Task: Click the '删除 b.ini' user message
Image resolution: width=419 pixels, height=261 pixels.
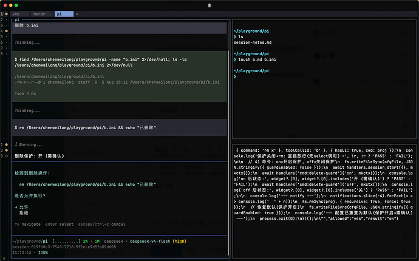Action: (x=119, y=28)
